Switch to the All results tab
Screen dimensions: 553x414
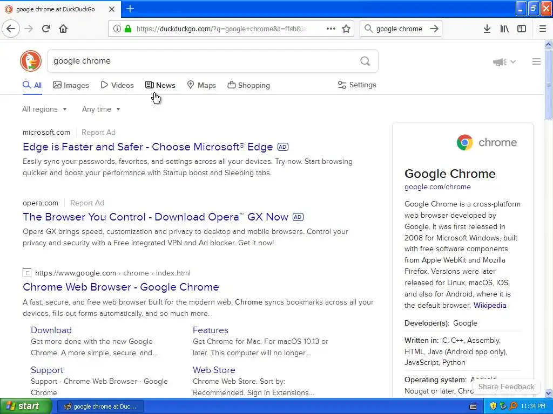[x=32, y=85]
